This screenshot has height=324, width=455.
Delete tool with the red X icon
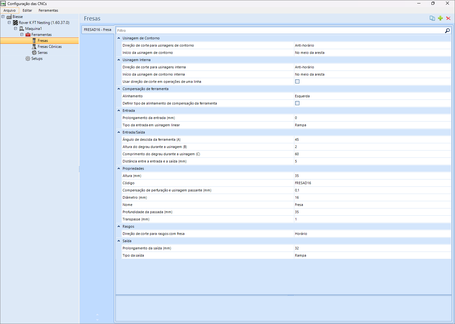click(448, 18)
